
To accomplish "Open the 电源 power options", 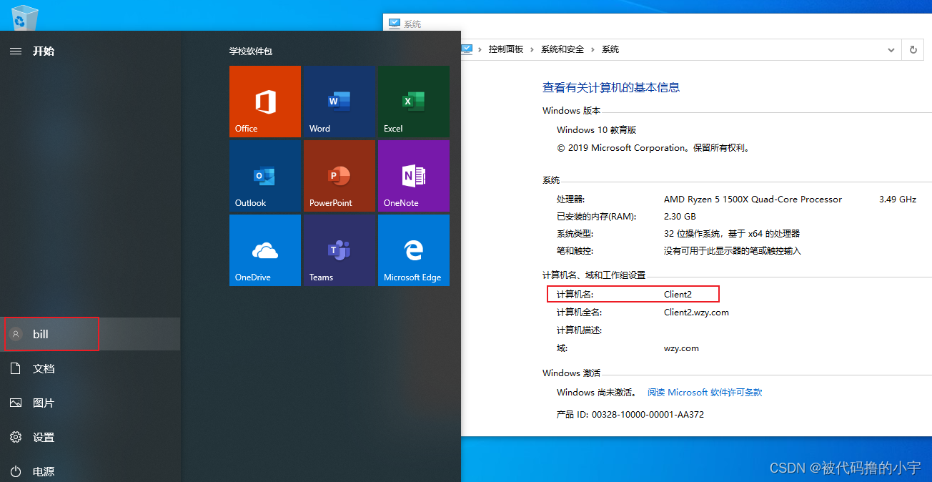I will [90, 471].
